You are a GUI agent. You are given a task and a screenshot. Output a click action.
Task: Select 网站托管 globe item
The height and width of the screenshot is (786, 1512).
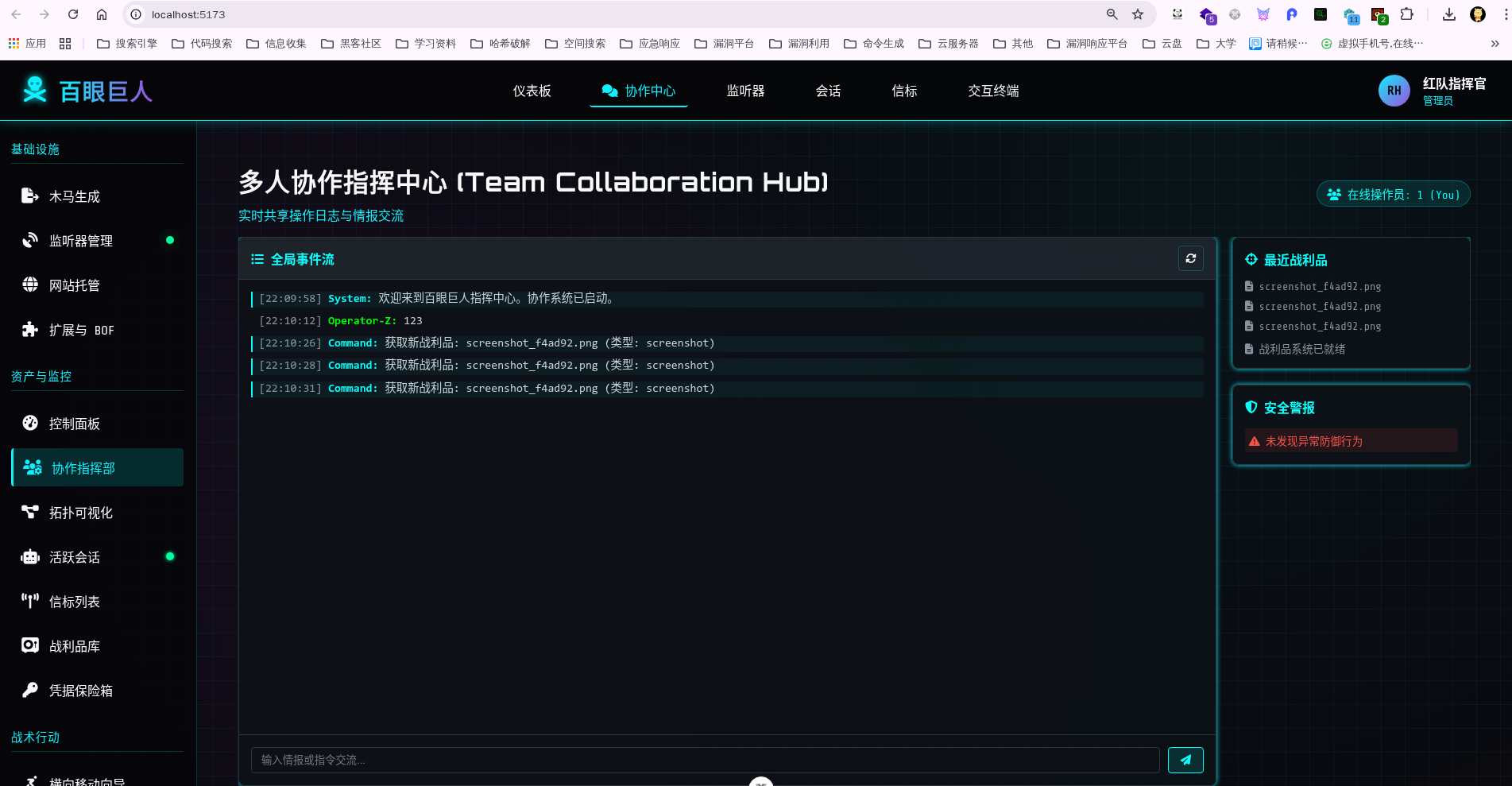pyautogui.click(x=74, y=285)
